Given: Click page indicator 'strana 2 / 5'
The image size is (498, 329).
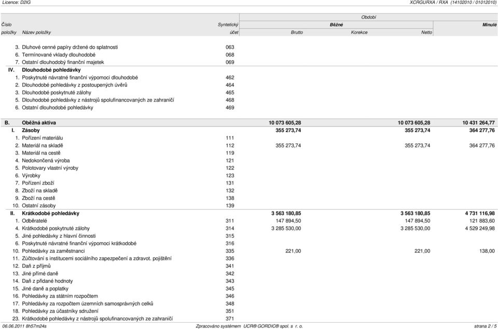Looking at the screenshot, I should click(x=486, y=326).
